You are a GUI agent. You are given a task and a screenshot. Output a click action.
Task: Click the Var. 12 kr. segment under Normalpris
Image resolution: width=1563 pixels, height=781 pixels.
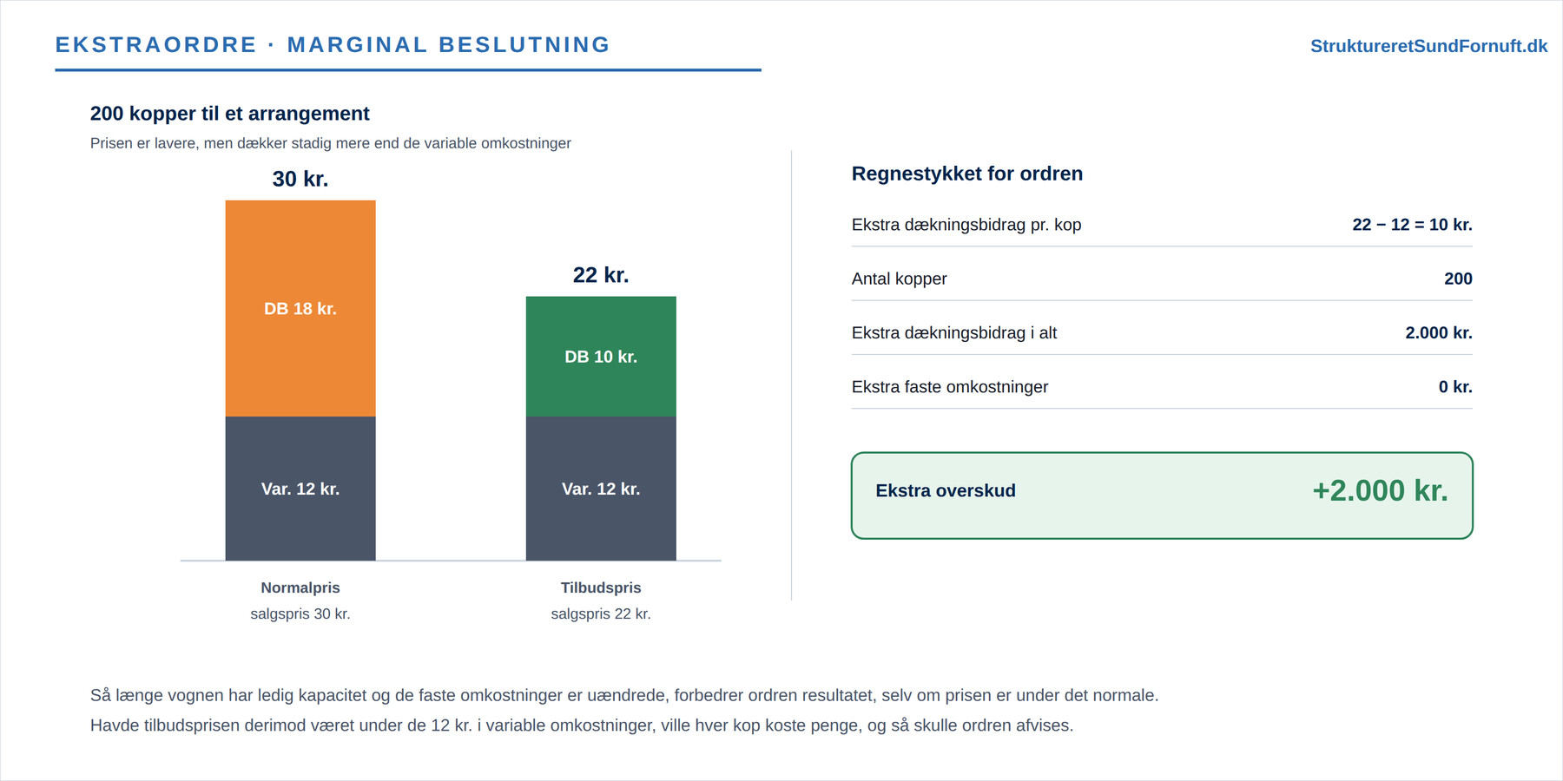coord(300,489)
